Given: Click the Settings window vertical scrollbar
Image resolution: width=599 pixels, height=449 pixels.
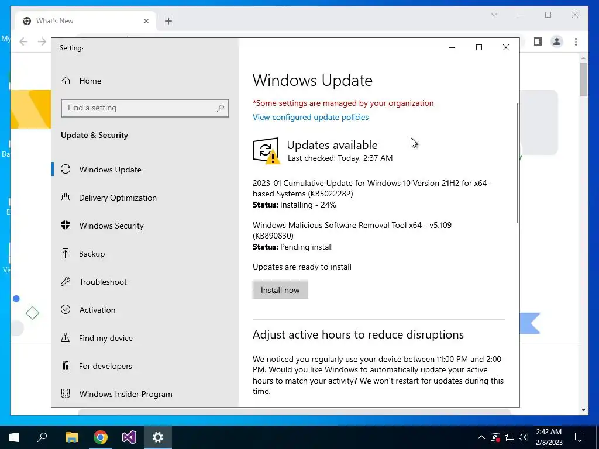Looking at the screenshot, I should point(518,163).
